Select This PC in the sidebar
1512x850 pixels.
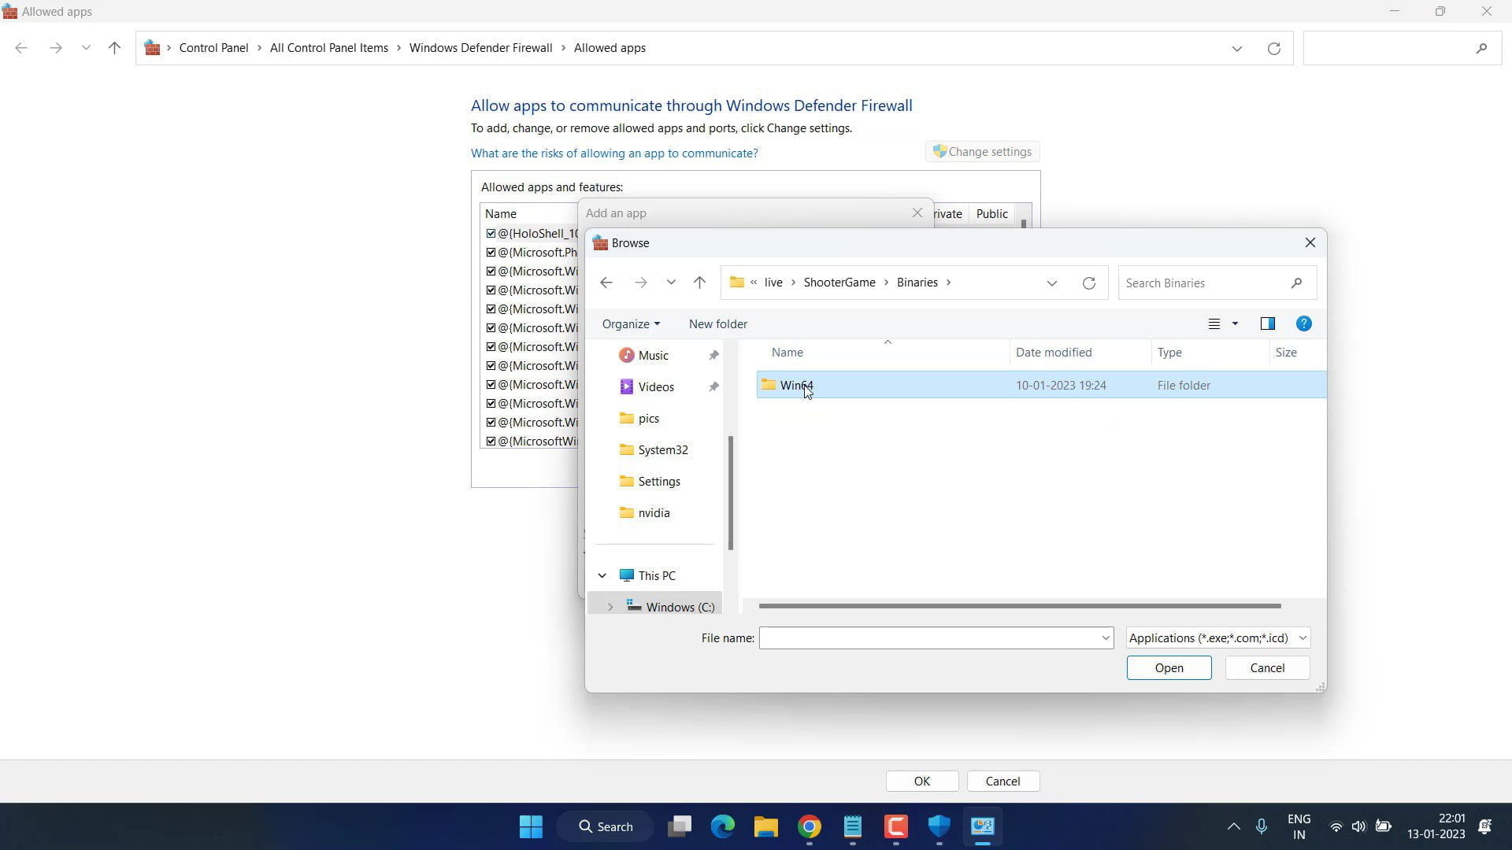[x=657, y=576]
